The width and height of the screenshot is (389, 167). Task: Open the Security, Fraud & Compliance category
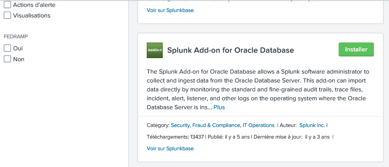click(x=205, y=125)
